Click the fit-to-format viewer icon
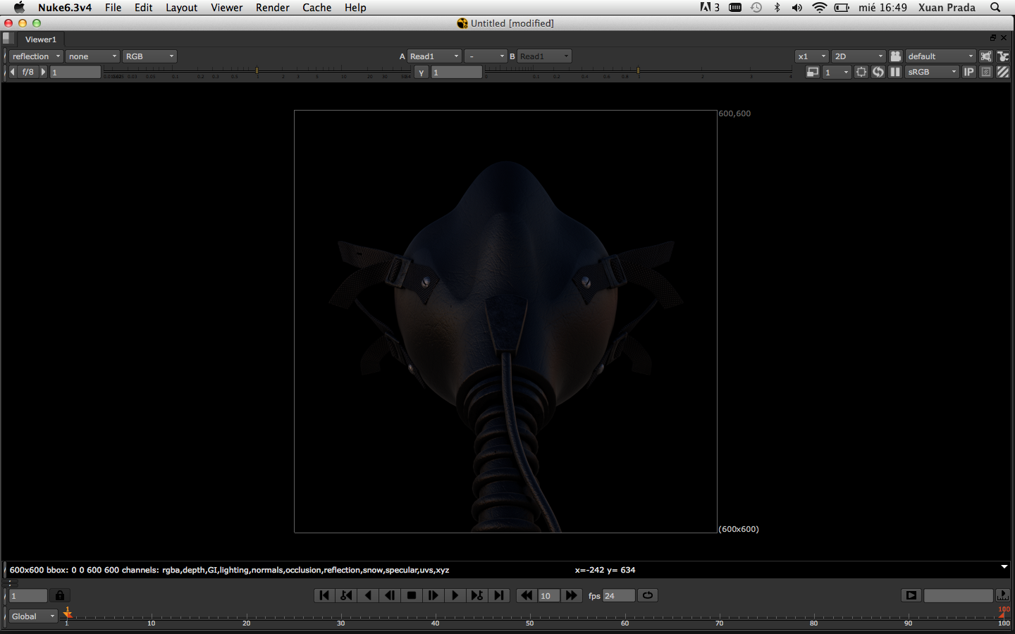The height and width of the screenshot is (634, 1015). [986, 56]
